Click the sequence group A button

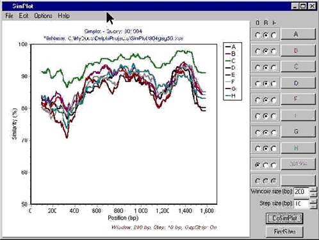[298, 34]
